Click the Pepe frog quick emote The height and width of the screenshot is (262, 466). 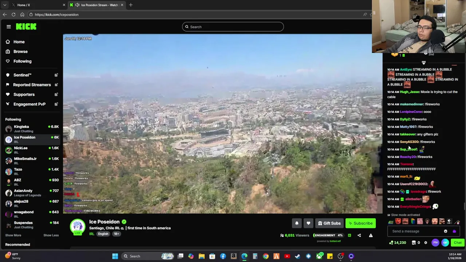click(x=391, y=222)
